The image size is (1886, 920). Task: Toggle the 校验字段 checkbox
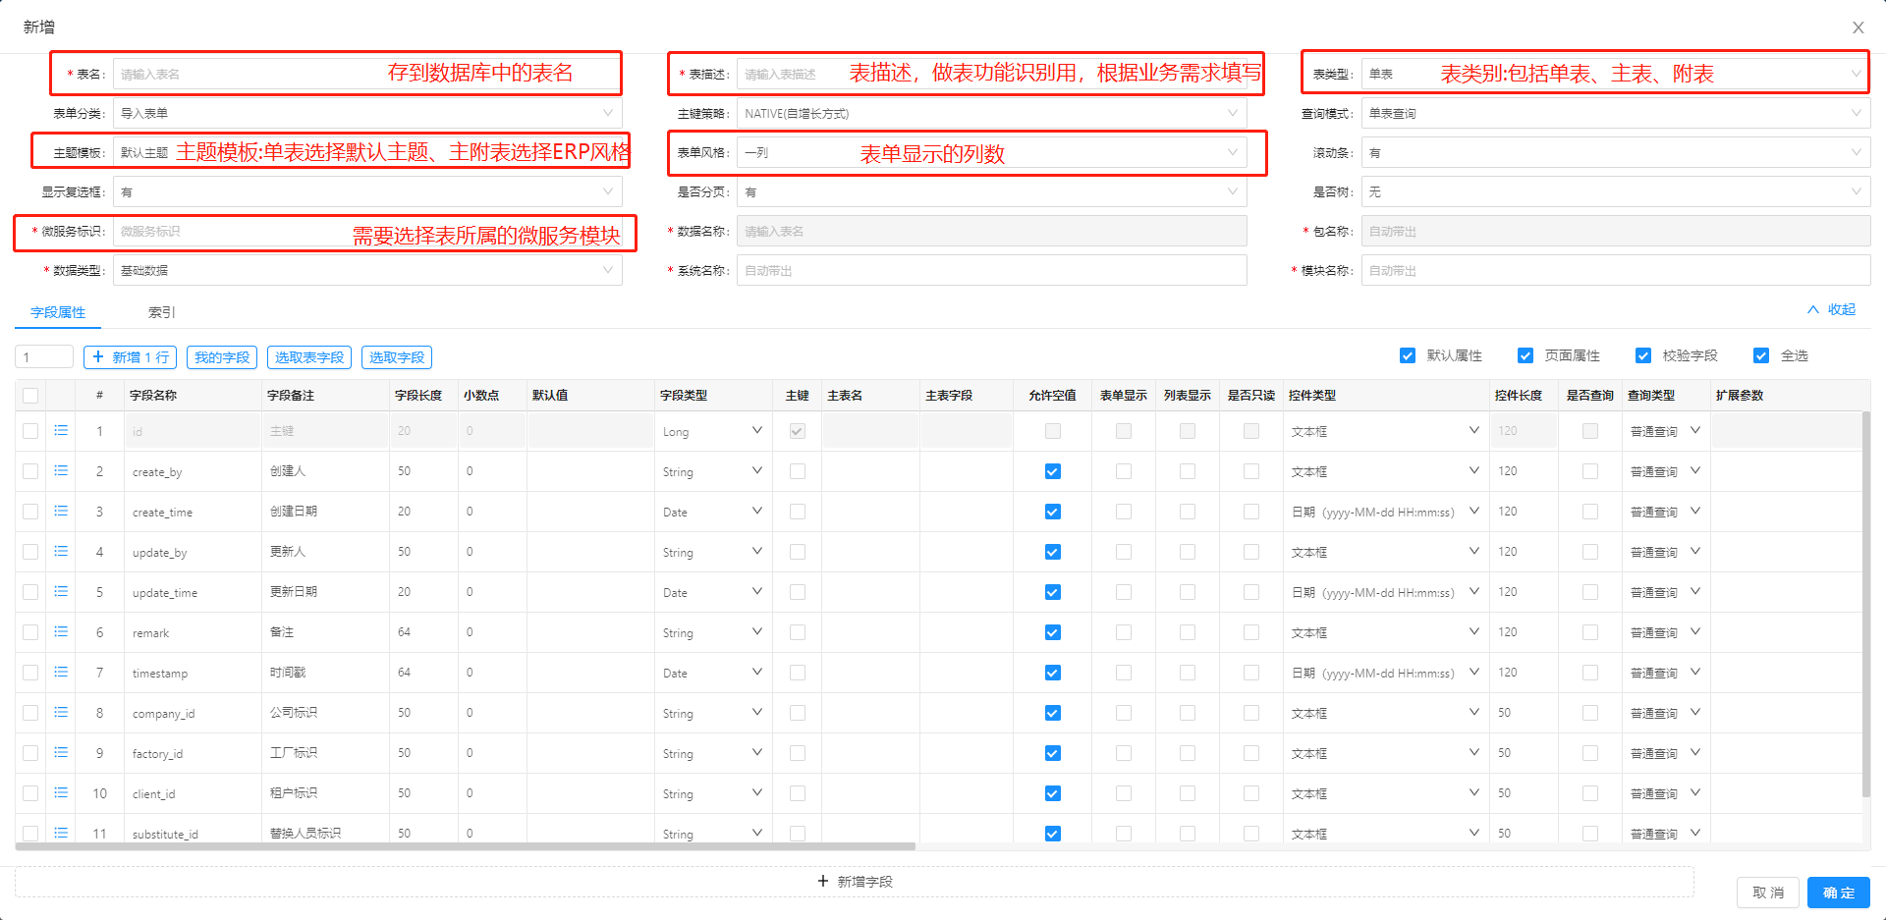[x=1643, y=355]
